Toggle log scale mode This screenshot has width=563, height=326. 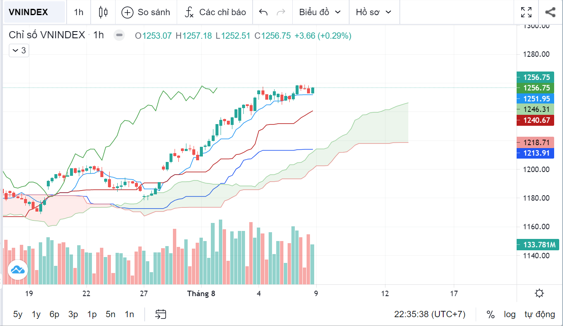click(x=509, y=314)
